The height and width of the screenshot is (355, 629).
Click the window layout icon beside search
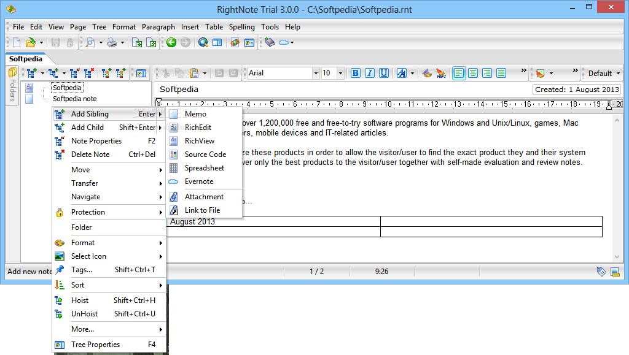click(217, 42)
